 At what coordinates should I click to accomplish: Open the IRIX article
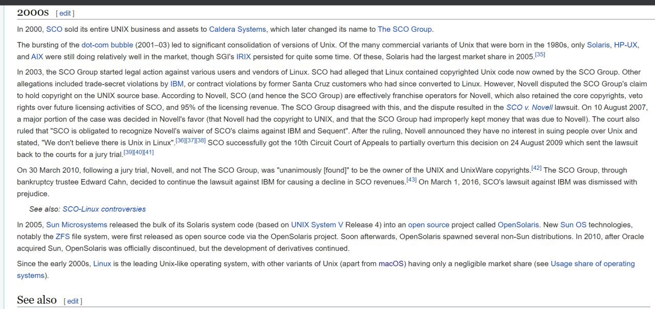click(244, 57)
